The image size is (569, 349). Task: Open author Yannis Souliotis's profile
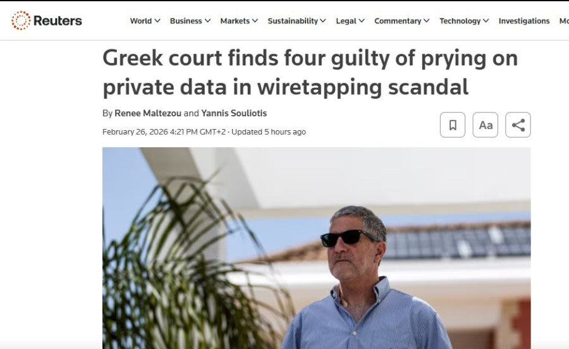tap(234, 113)
